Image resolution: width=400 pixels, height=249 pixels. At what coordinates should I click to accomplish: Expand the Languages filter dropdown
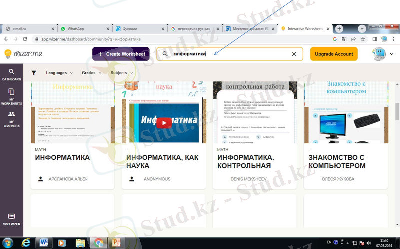[x=59, y=73]
